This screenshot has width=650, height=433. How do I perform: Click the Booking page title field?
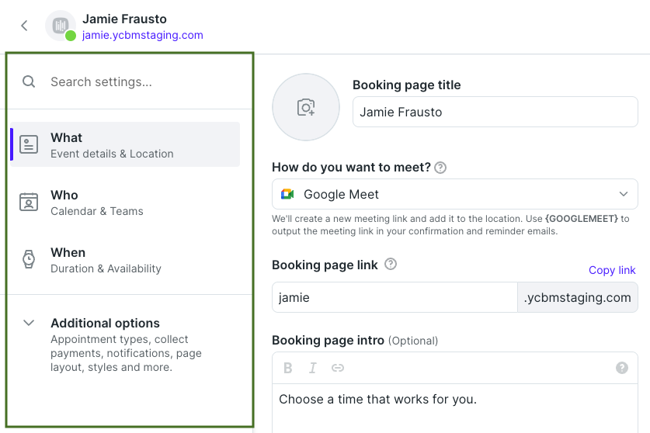coord(495,112)
